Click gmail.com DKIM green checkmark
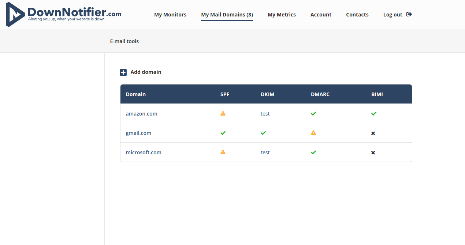 (x=263, y=133)
